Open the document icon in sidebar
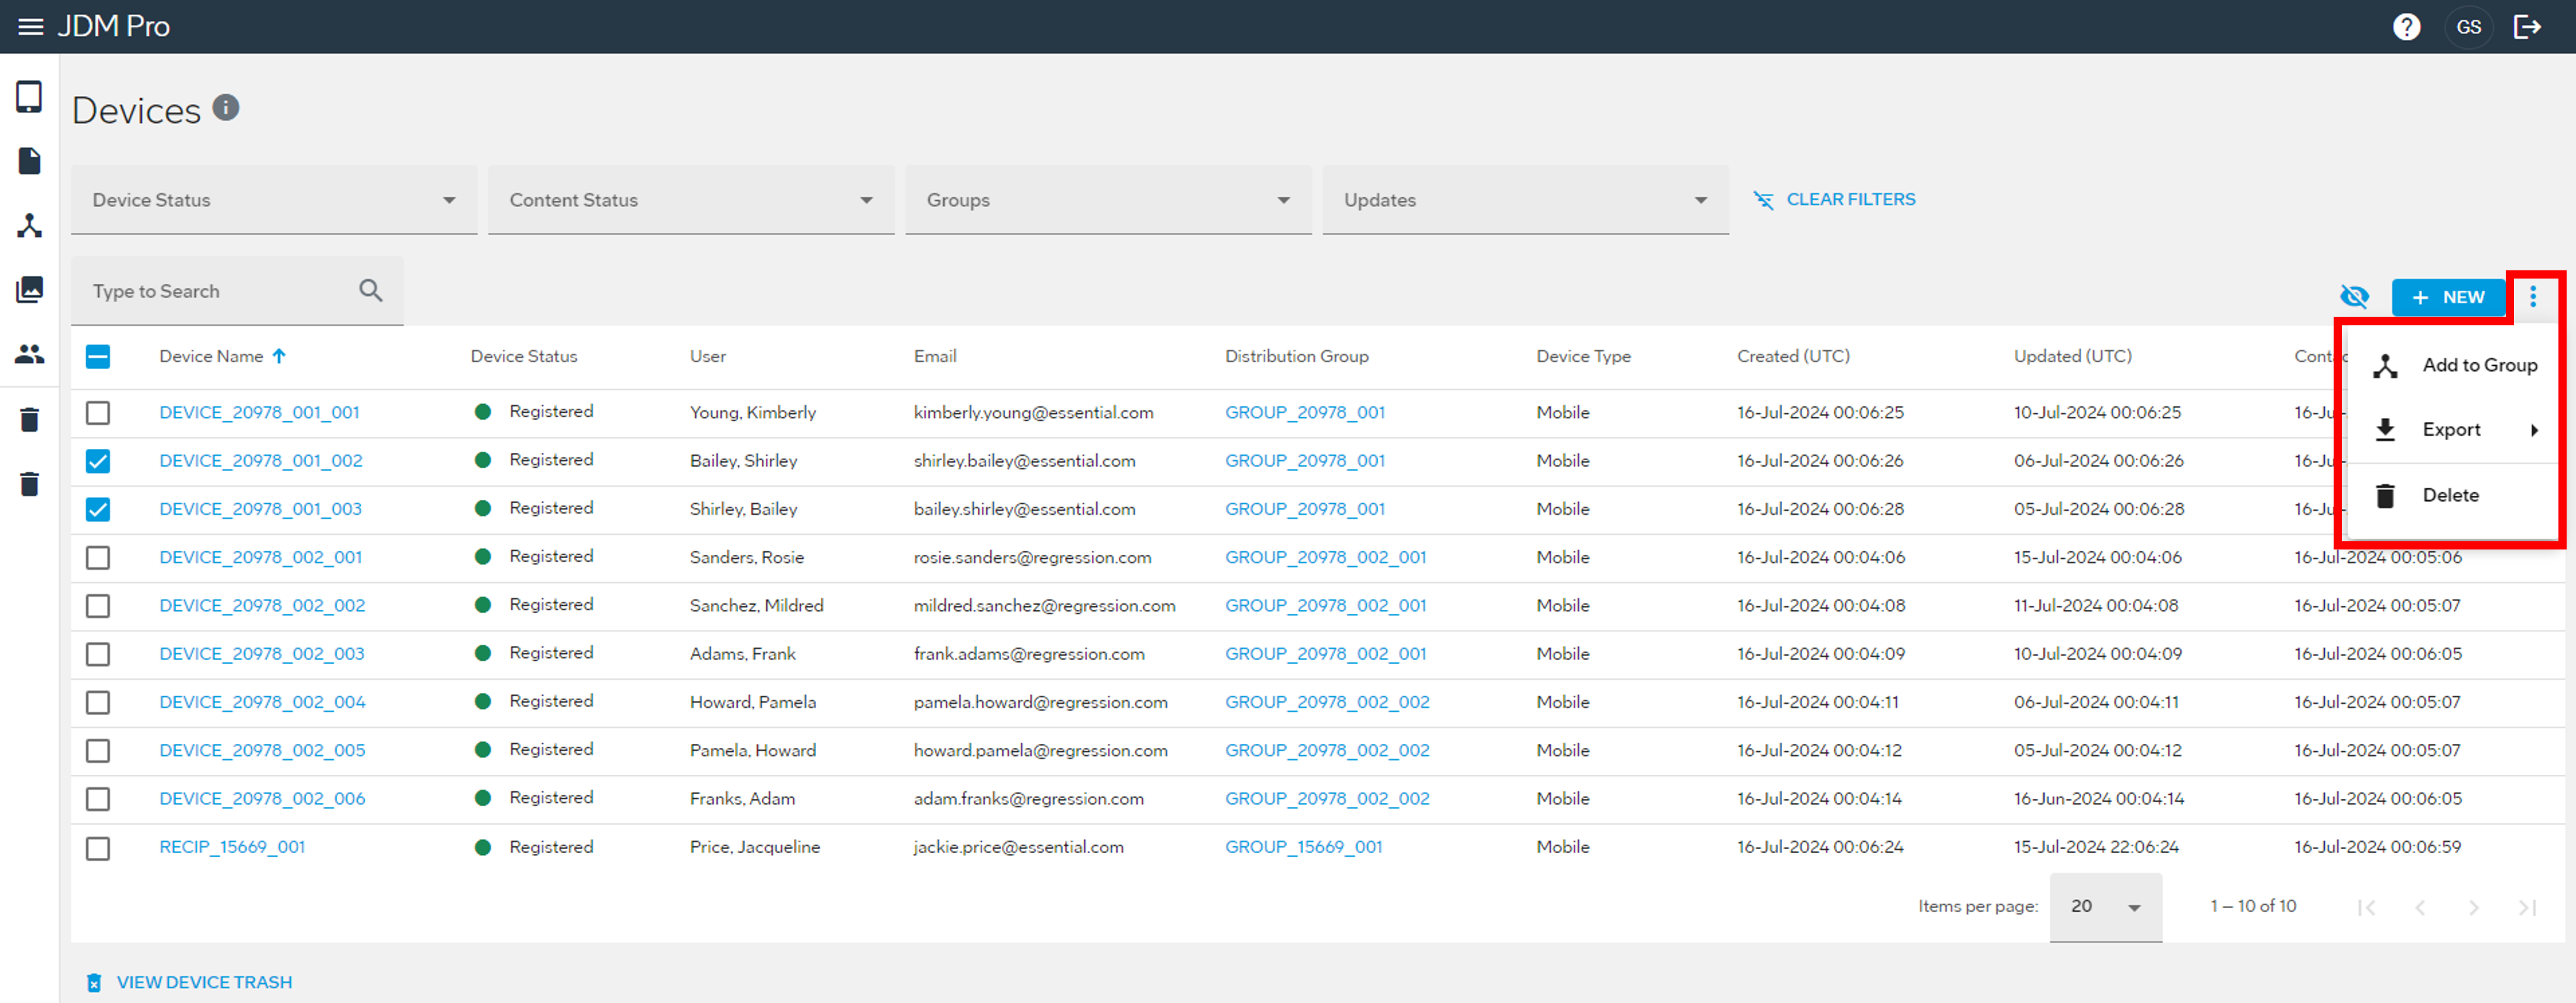Viewport: 2576px width, 1003px height. point(30,161)
